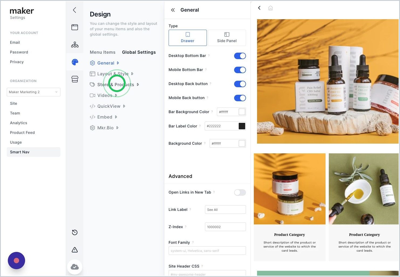Click the Store & Products tag icon
This screenshot has width=400, height=277.
coord(93,85)
